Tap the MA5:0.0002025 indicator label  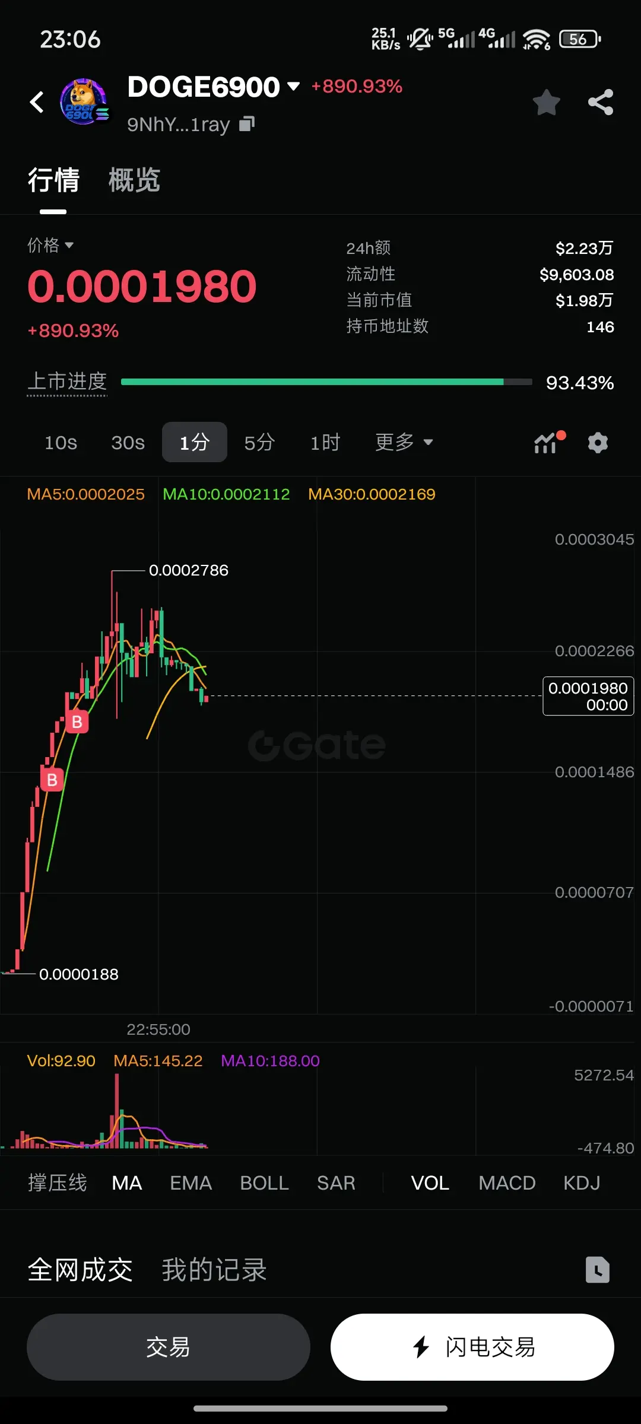coord(86,494)
